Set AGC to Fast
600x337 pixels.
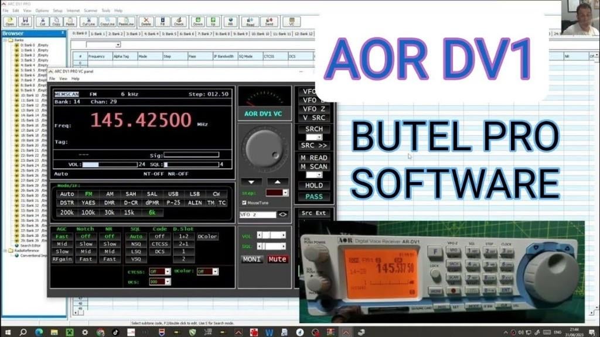point(62,236)
